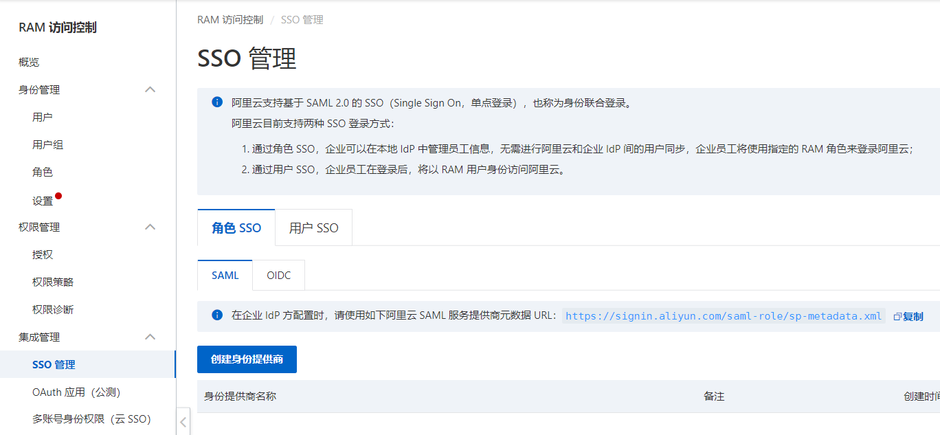Click the info icon in the SSO description banner
The height and width of the screenshot is (435, 940).
coord(217,102)
